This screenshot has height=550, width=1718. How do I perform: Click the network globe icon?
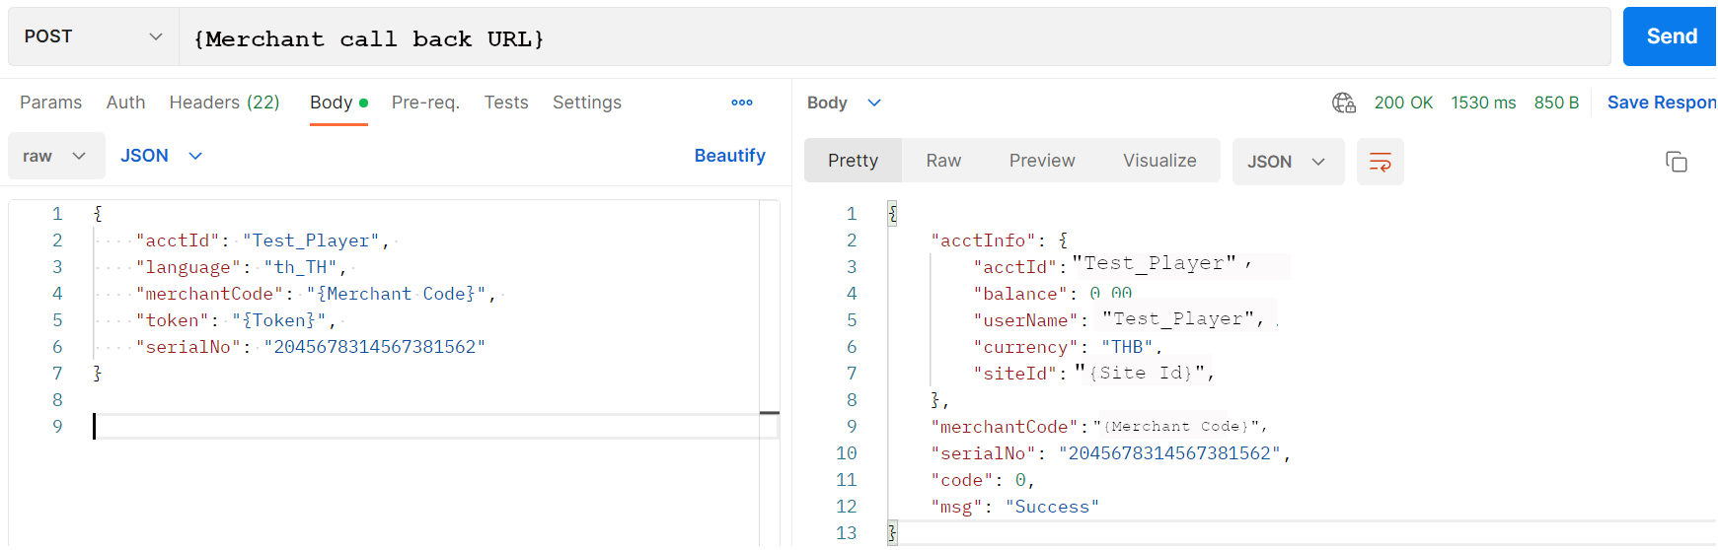(x=1343, y=103)
